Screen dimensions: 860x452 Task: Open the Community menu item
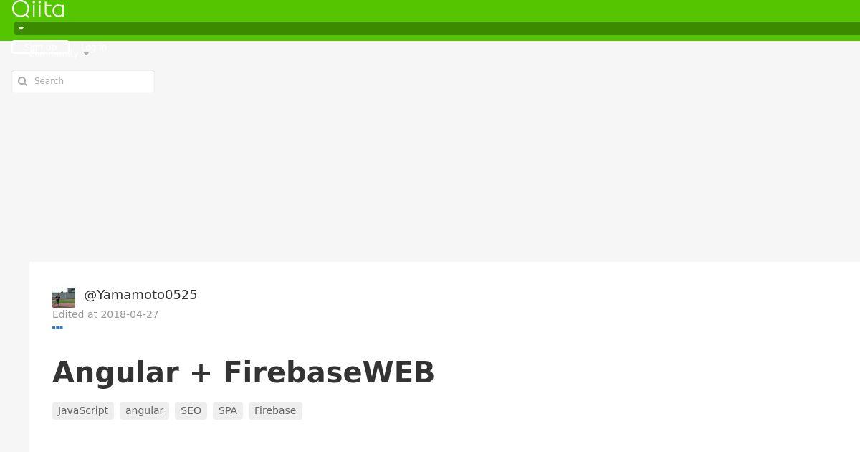pos(54,55)
